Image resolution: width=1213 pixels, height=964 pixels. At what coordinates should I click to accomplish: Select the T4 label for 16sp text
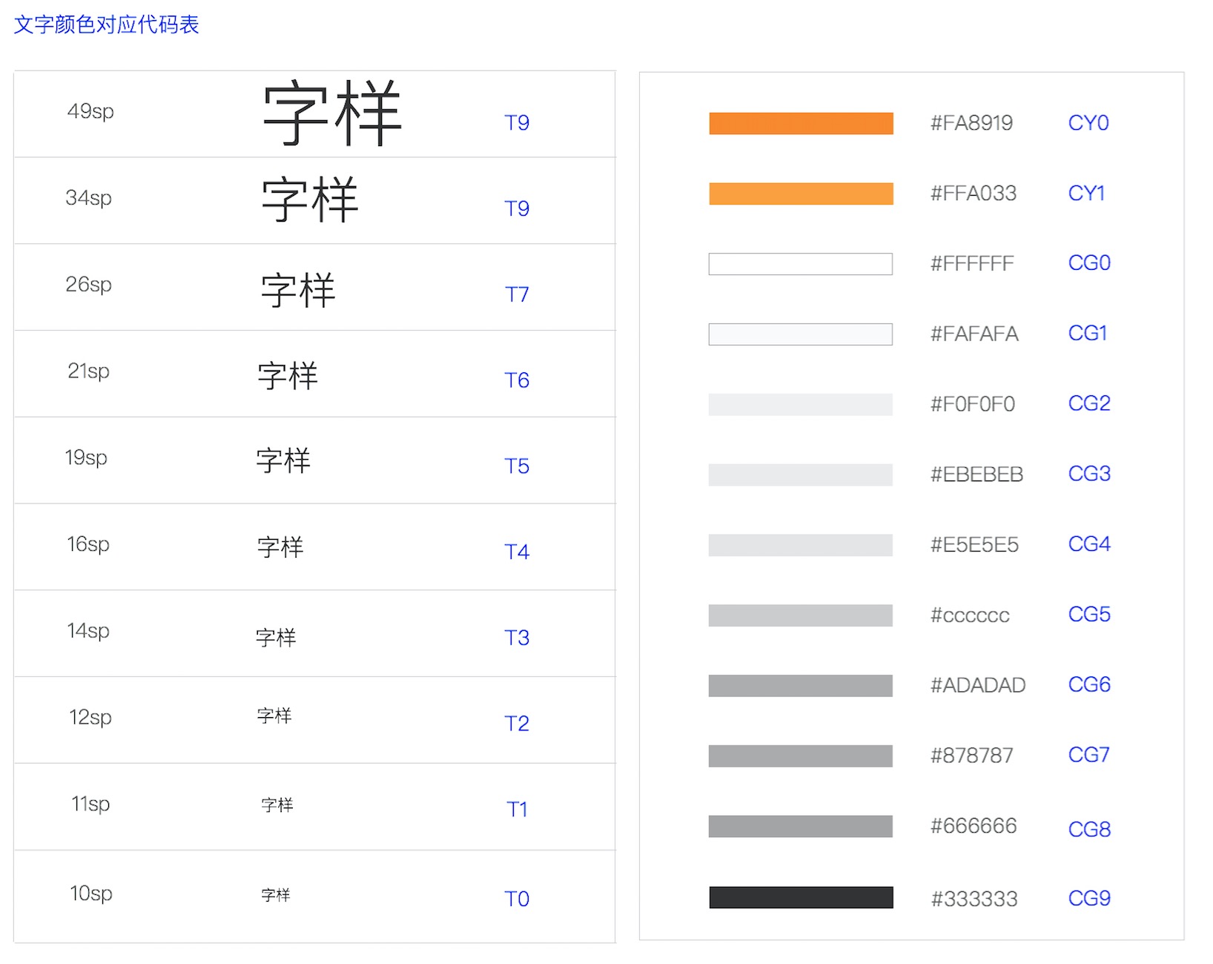point(518,552)
